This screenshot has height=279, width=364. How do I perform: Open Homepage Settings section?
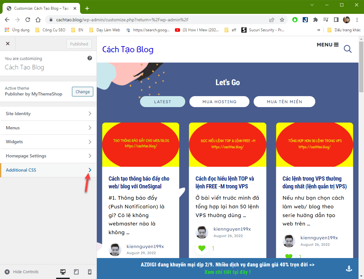(48, 156)
